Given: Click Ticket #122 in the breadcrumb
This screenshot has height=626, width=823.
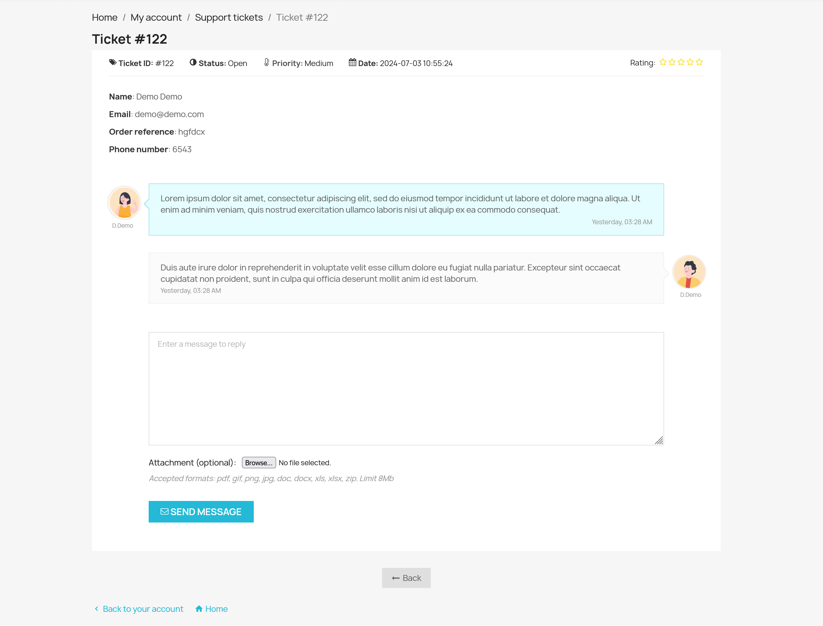Looking at the screenshot, I should [x=302, y=18].
